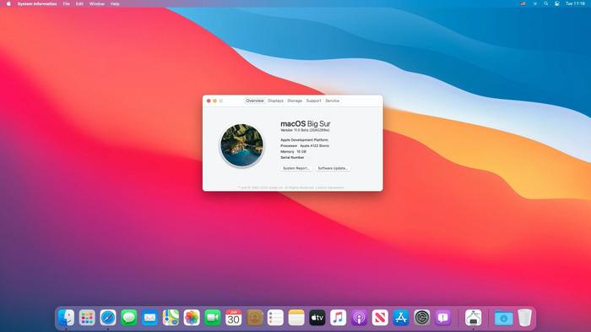Viewport: 591px width, 332px height.
Task: Open Messages app in Dock
Action: click(x=129, y=318)
